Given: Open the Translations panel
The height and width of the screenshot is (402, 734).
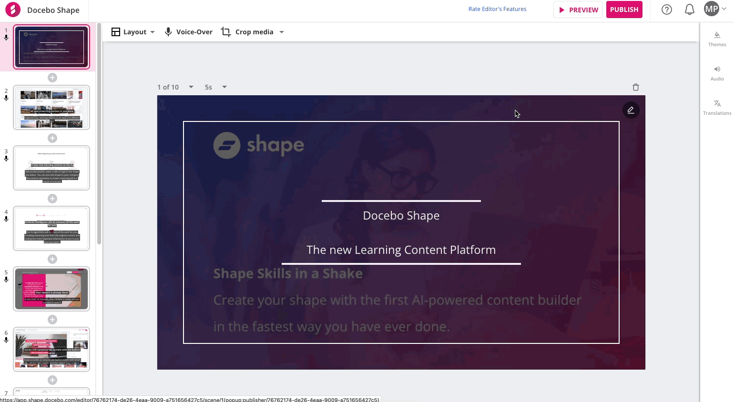Looking at the screenshot, I should click(717, 108).
